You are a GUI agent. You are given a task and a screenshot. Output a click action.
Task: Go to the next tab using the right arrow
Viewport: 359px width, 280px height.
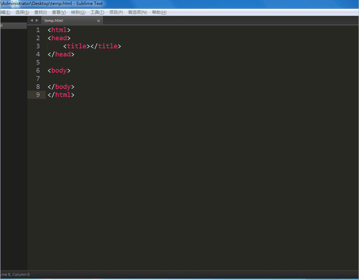(37, 20)
